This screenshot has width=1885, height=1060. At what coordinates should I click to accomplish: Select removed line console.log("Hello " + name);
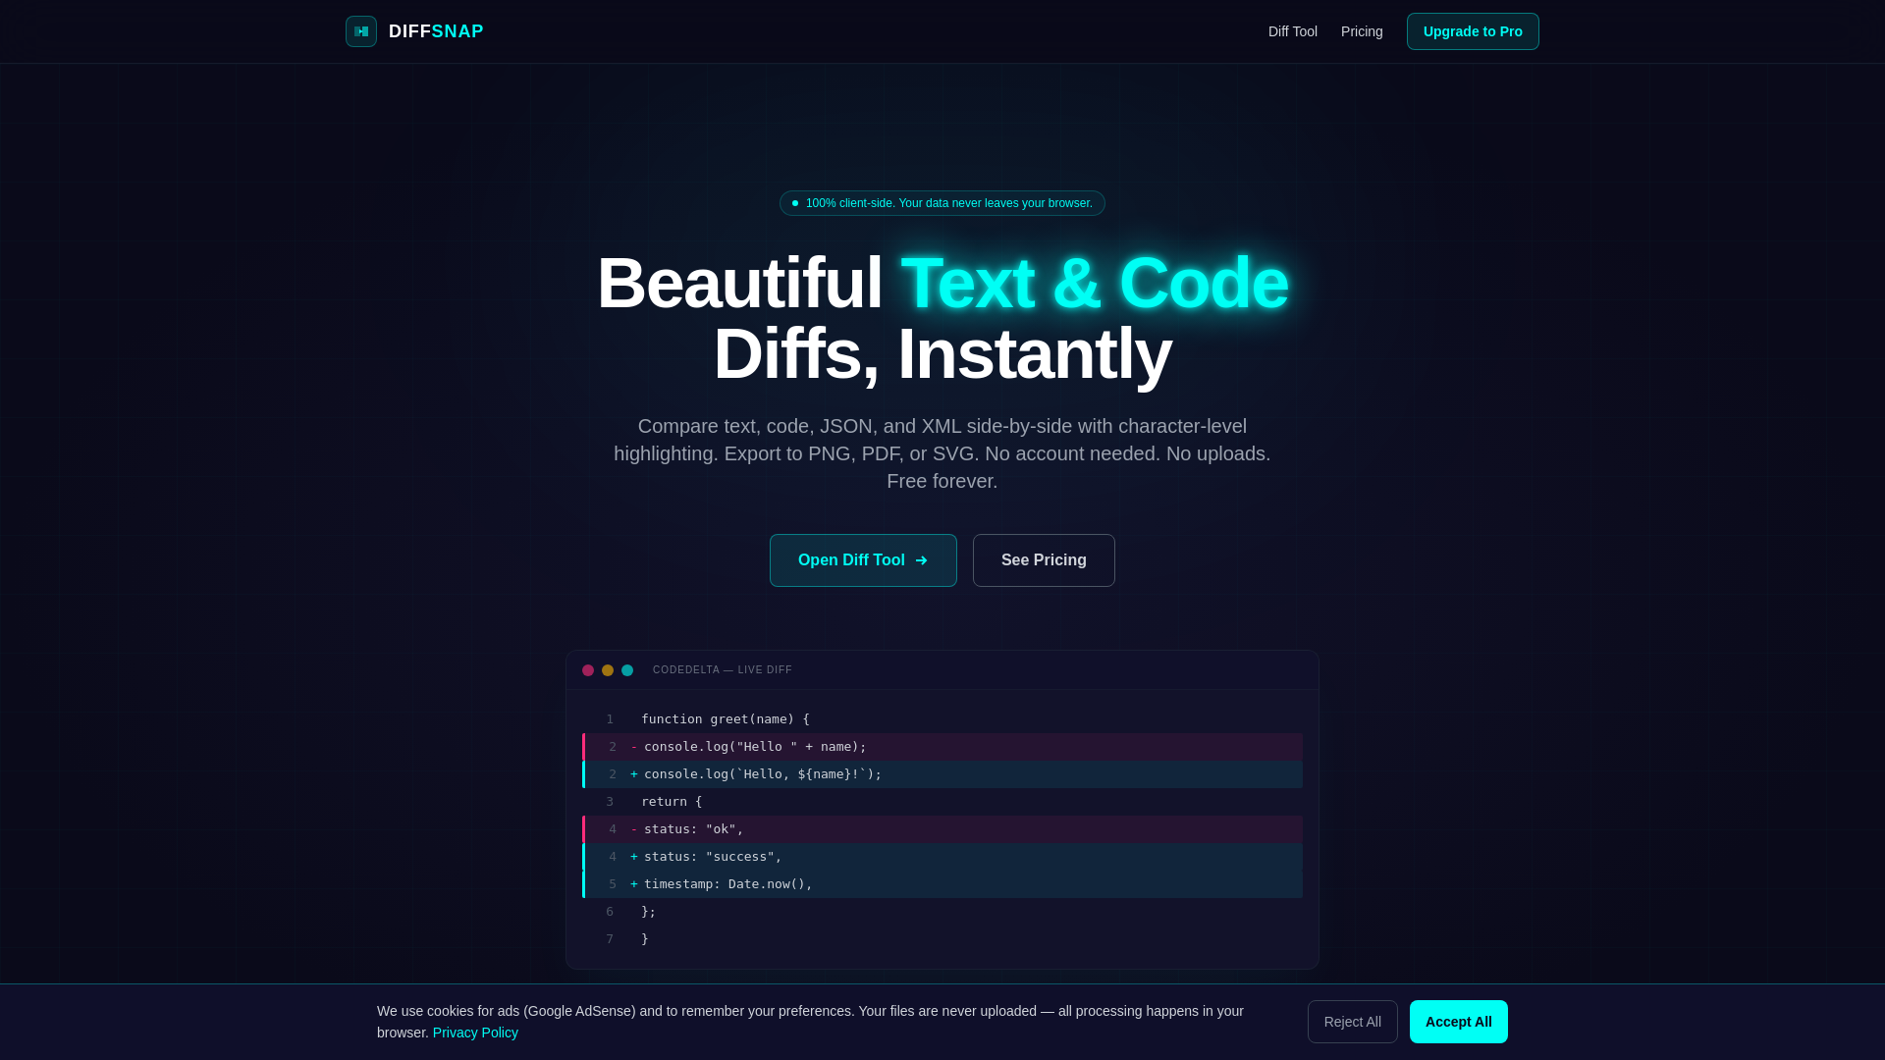942,747
